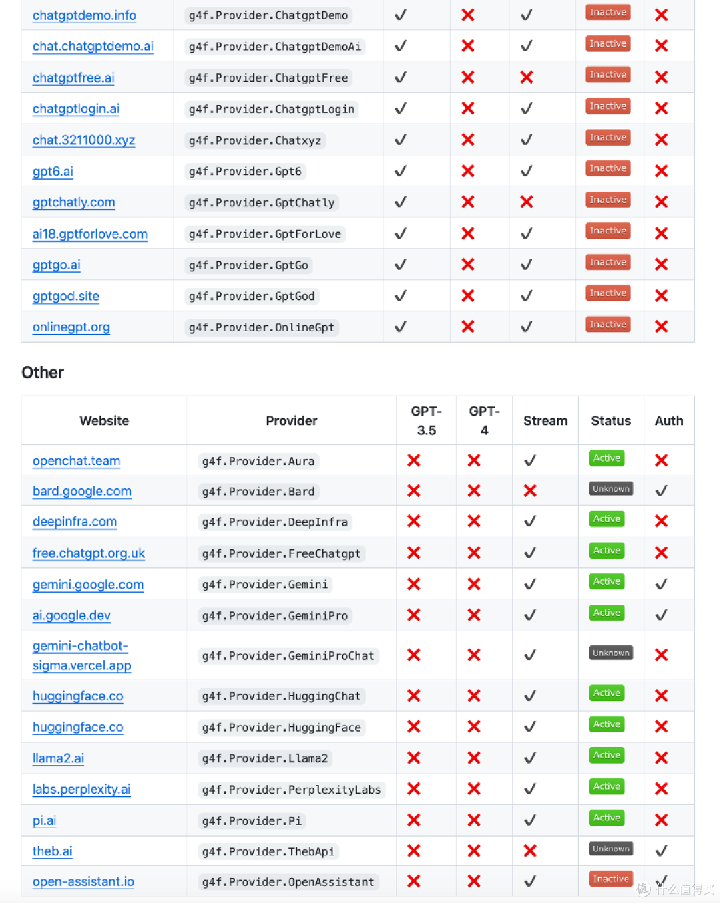The image size is (721, 904).
Task: Click the Unknown status badge for Bard
Action: pos(611,489)
